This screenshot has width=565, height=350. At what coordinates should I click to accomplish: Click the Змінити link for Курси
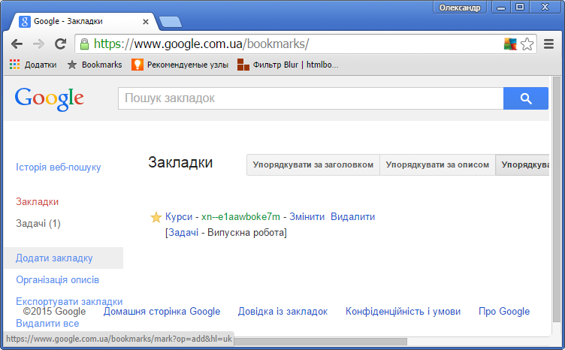(x=307, y=216)
